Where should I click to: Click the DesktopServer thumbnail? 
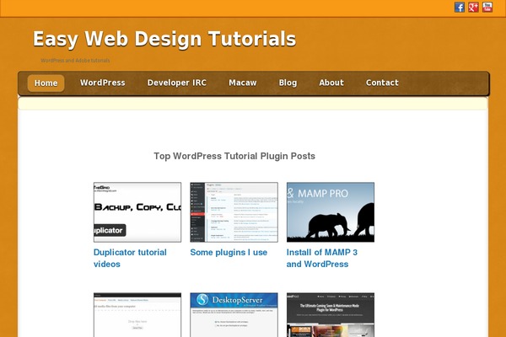coord(234,315)
